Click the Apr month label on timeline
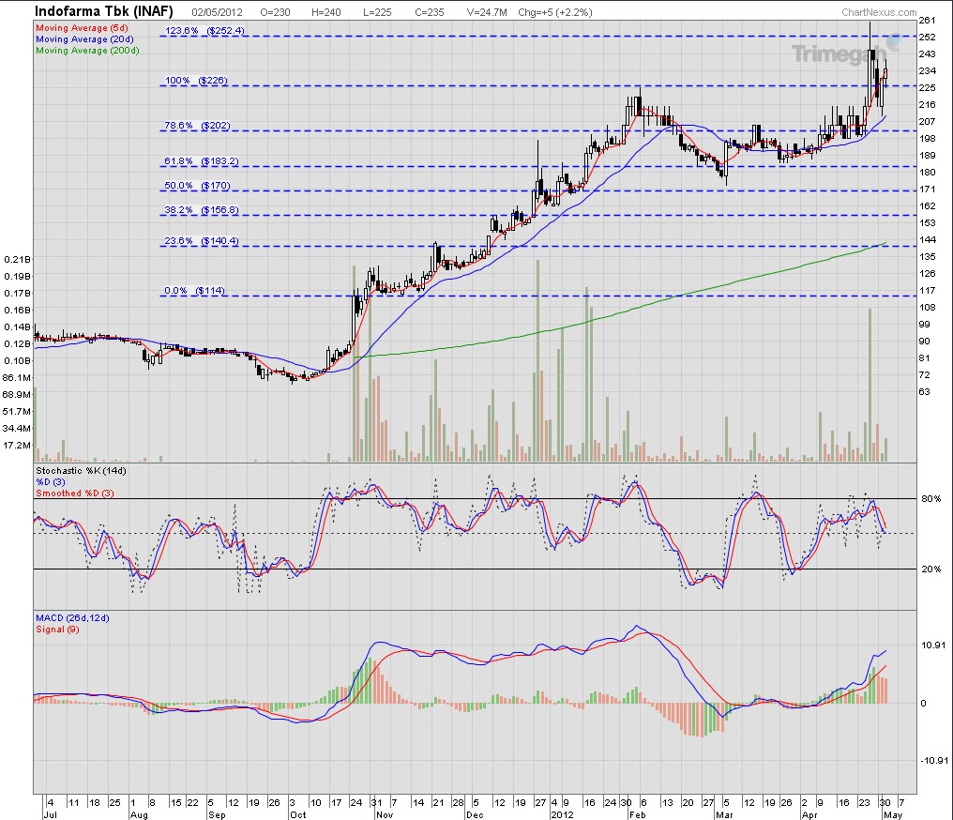953x820 pixels. tap(809, 814)
